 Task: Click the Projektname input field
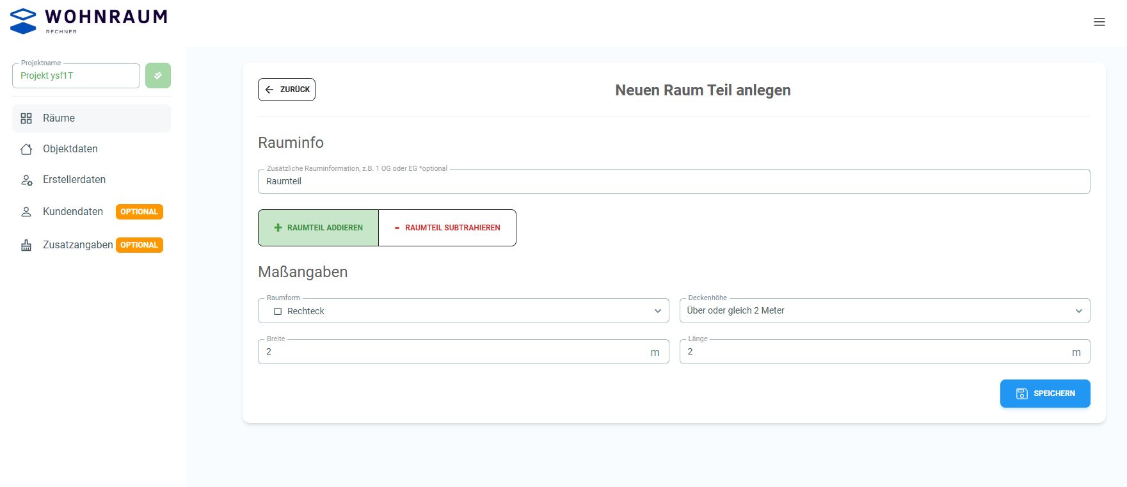click(x=76, y=76)
